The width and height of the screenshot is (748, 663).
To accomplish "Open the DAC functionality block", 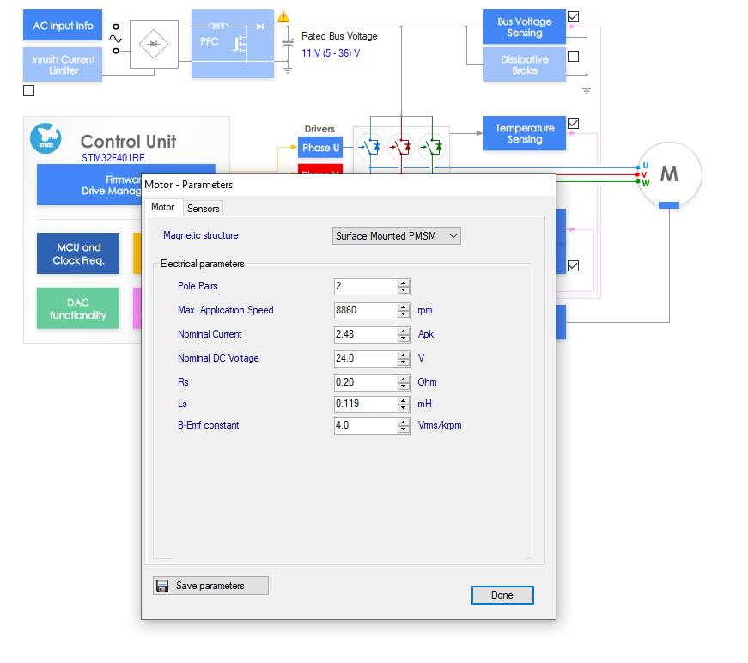I will (x=78, y=308).
